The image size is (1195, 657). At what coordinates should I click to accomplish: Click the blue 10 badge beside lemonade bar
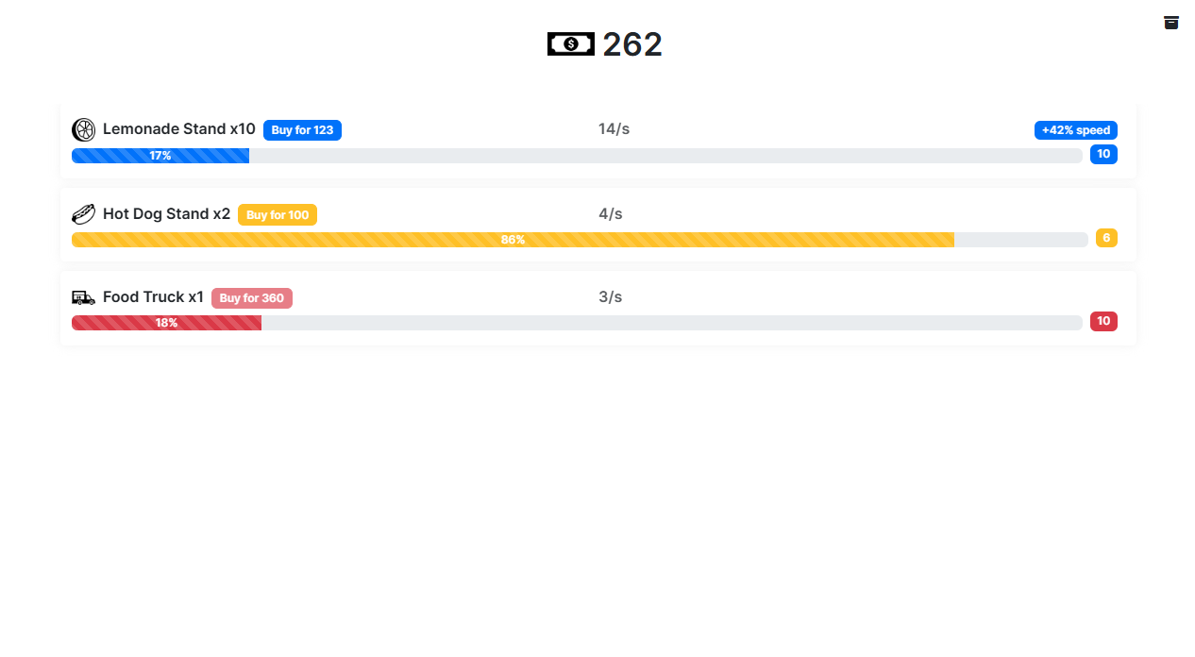(x=1103, y=154)
